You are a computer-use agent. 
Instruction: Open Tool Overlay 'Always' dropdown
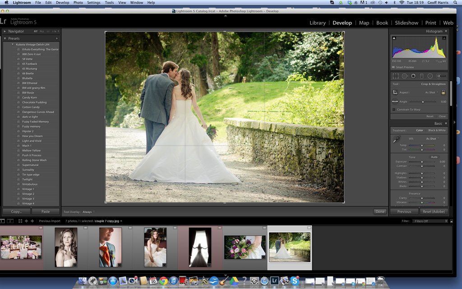(x=88, y=212)
